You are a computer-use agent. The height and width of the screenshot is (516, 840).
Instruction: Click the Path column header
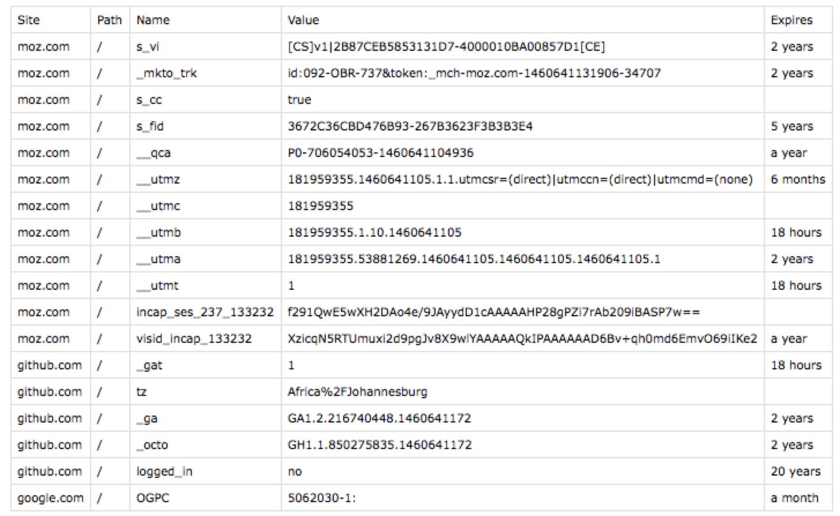pyautogui.click(x=109, y=20)
